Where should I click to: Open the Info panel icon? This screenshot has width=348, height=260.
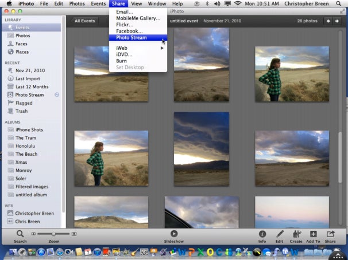[262, 237]
